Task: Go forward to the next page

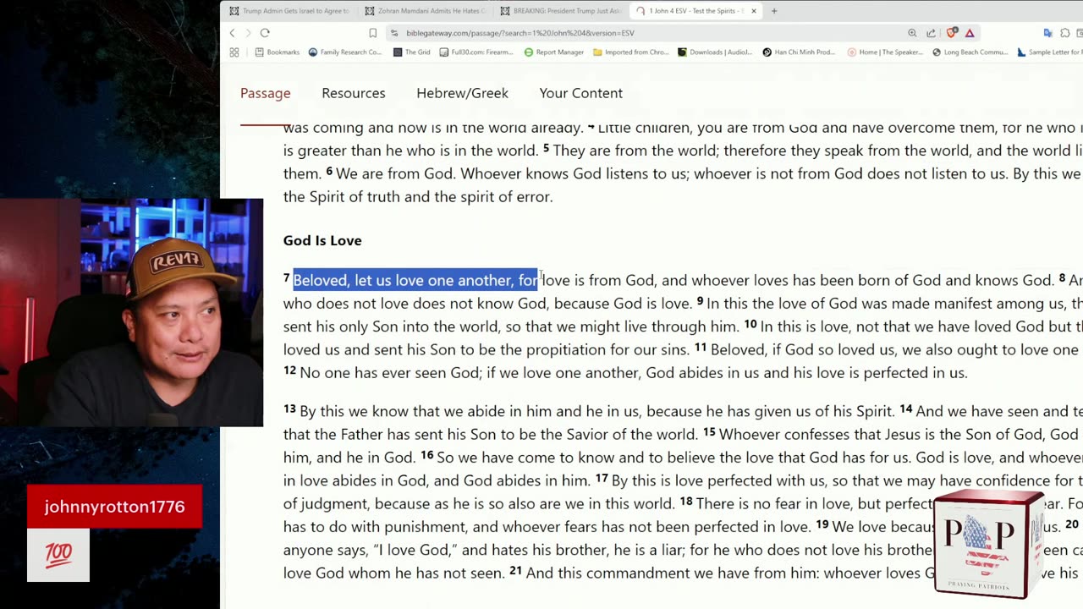Action: click(248, 33)
